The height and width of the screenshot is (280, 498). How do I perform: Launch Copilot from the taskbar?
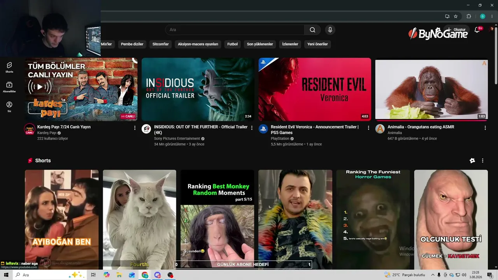tap(107, 275)
